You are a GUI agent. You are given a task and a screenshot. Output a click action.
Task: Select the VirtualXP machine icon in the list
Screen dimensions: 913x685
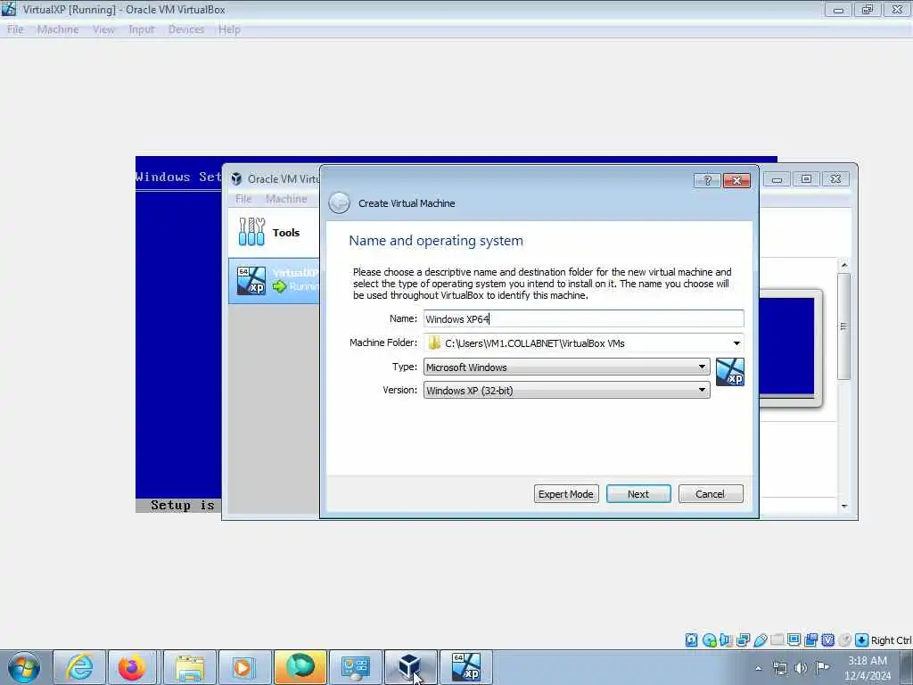pos(251,281)
